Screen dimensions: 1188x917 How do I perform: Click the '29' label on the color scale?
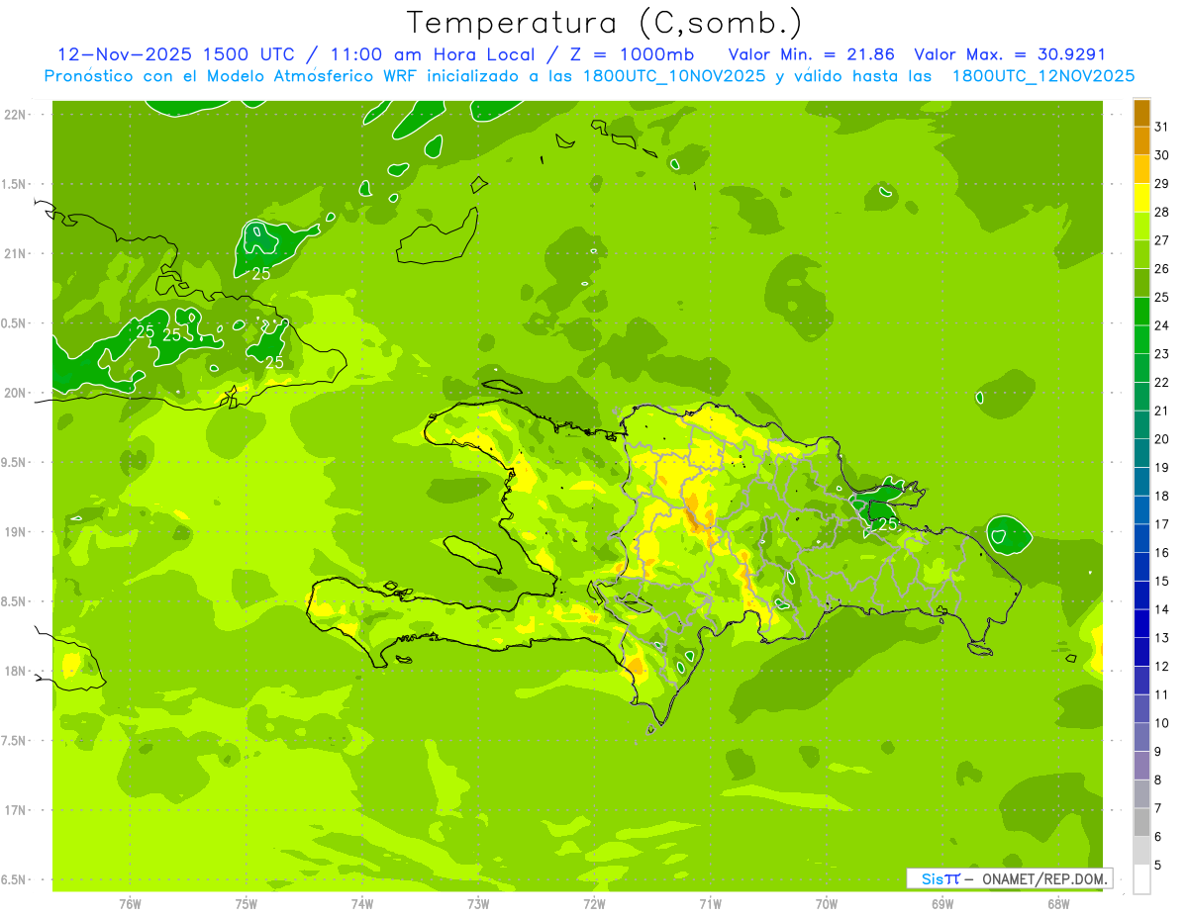coord(1162,183)
